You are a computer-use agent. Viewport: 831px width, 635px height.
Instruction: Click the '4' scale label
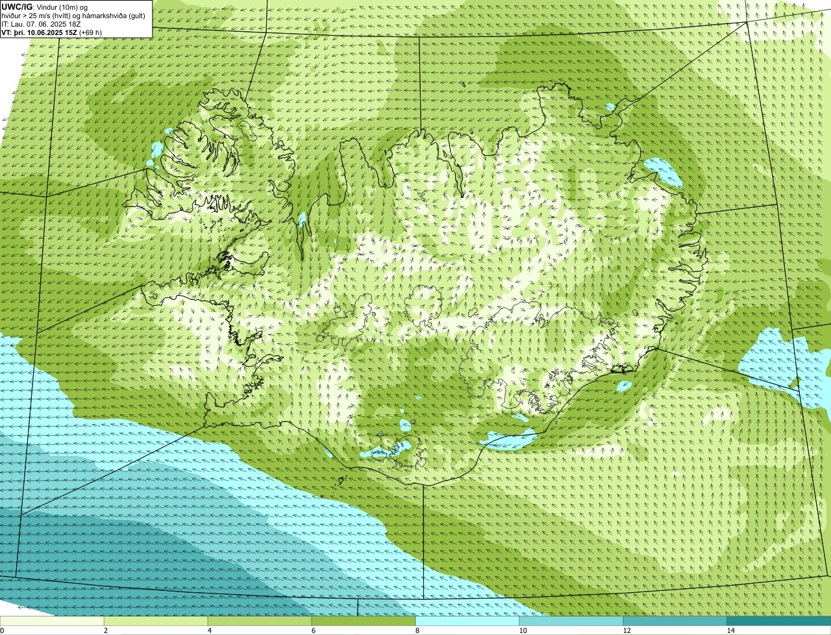[209, 630]
